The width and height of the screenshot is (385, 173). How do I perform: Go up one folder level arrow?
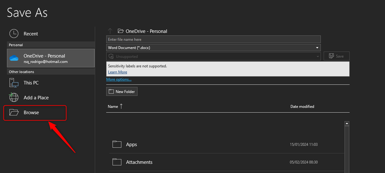110,31
